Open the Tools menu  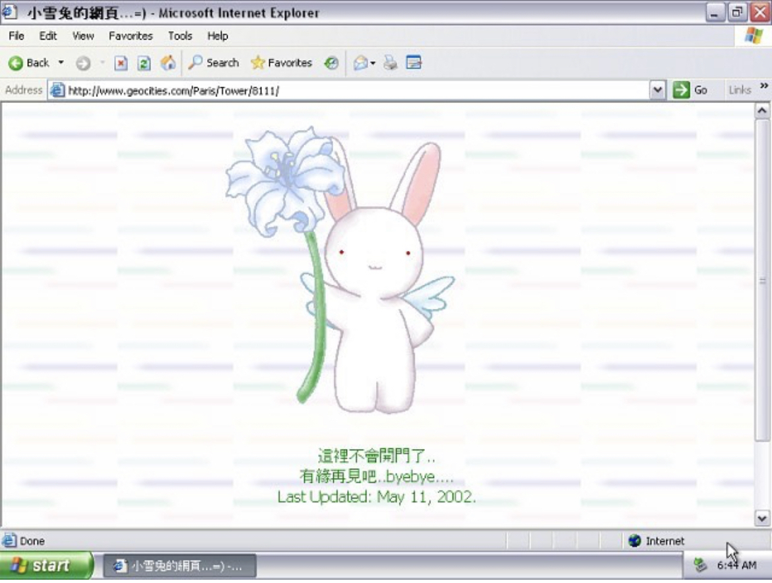(179, 36)
